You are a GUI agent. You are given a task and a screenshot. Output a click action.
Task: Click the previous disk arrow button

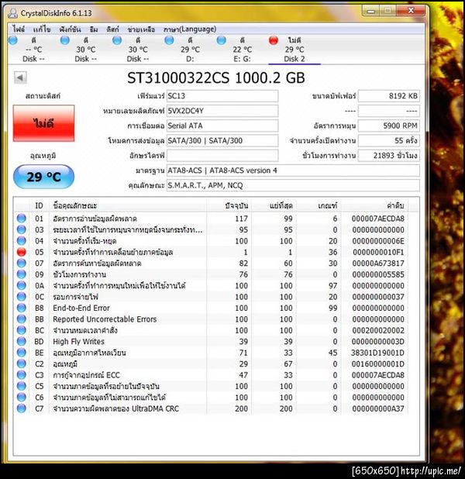point(20,78)
